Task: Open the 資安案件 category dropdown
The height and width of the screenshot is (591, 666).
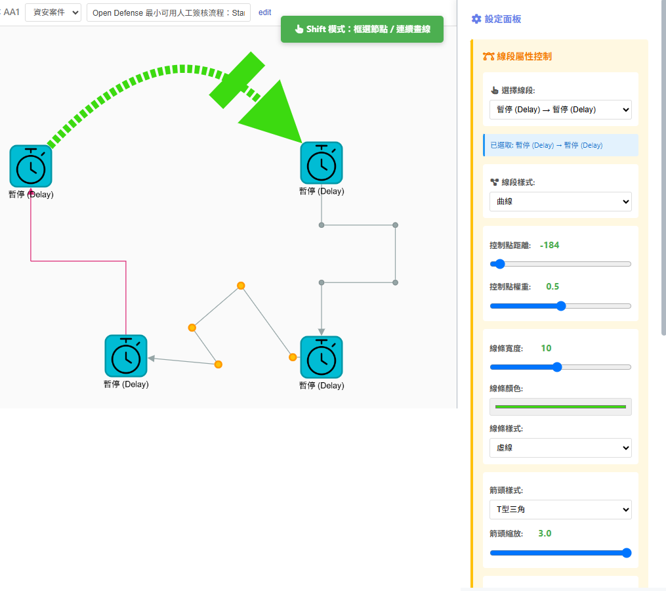Action: (x=53, y=12)
